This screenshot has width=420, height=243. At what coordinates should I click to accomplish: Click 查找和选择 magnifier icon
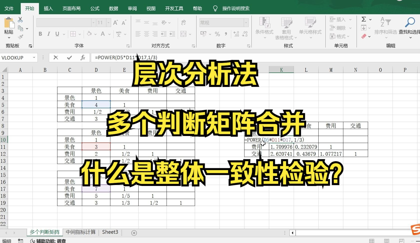(x=410, y=22)
